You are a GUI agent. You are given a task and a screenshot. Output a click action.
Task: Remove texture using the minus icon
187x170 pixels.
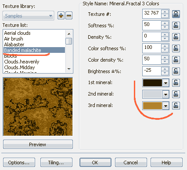click(x=69, y=15)
